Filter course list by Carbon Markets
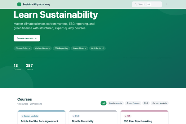Viewport: 186px width, 124px height. (x=160, y=103)
